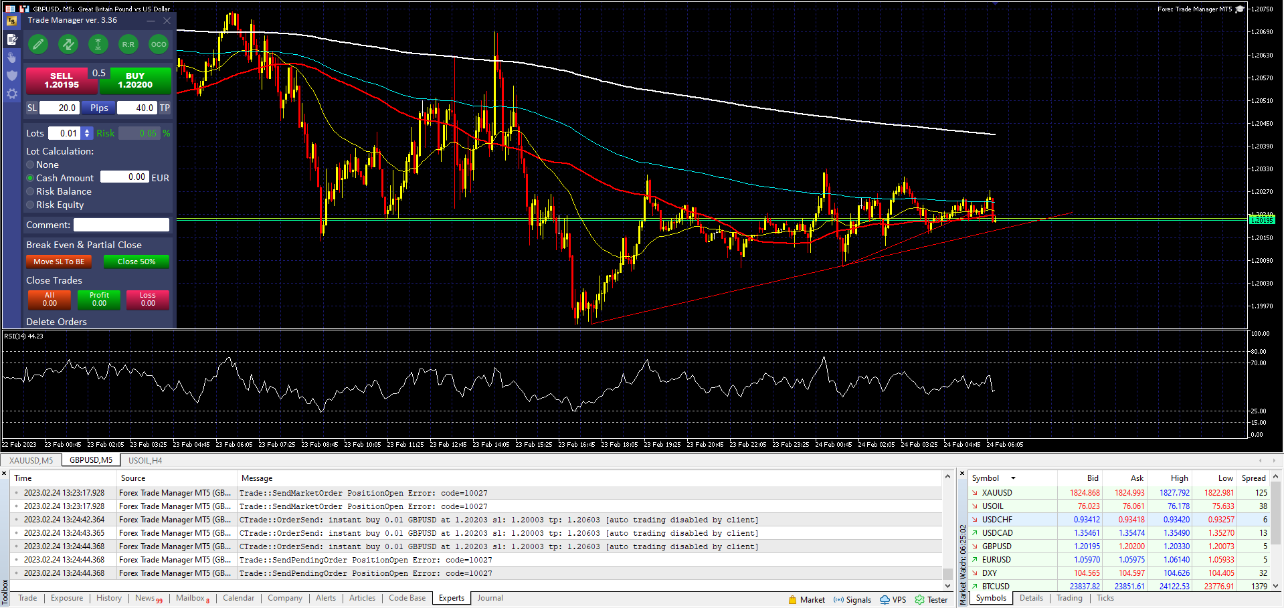Viewport: 1284px width, 608px height.
Task: Click the Market Watch scroll-down arrow
Action: coord(1276,586)
